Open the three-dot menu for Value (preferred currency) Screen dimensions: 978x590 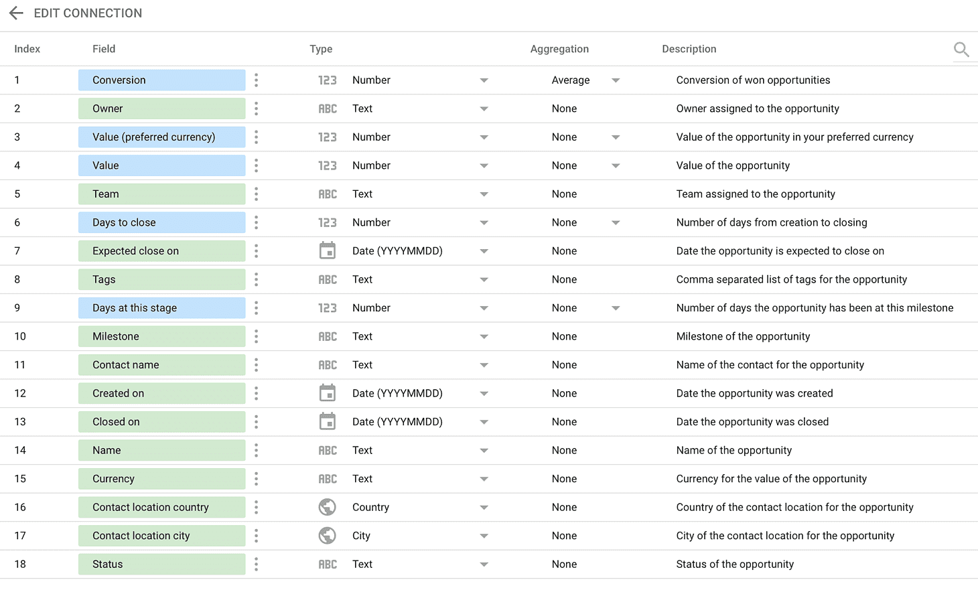(257, 137)
